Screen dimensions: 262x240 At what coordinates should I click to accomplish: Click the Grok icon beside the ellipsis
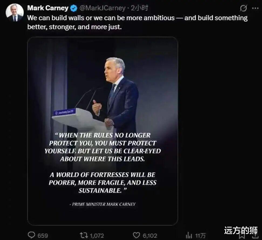click(x=243, y=8)
